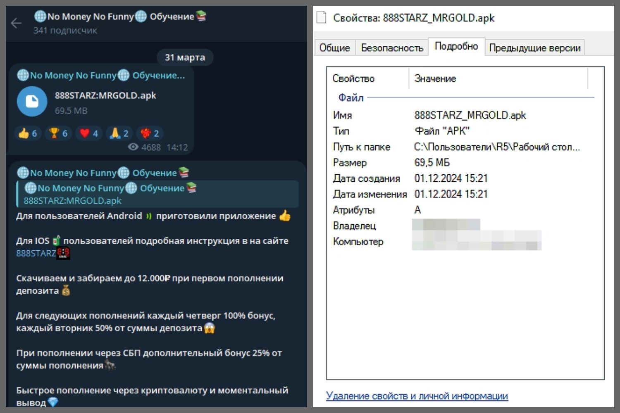
Task: Click Удаление свойств и личной информации link
Action: (417, 396)
